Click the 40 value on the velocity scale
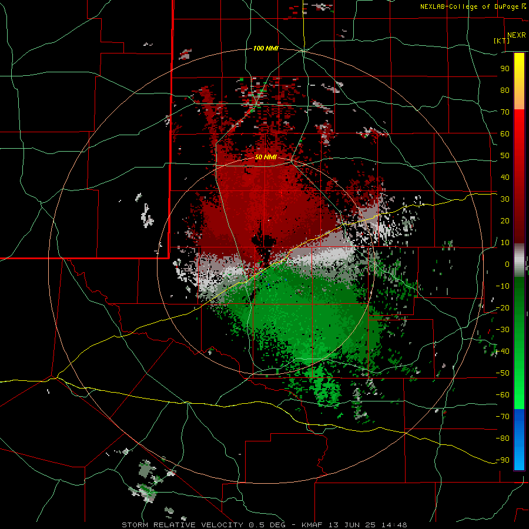Viewport: 529px width, 529px height. [505, 178]
